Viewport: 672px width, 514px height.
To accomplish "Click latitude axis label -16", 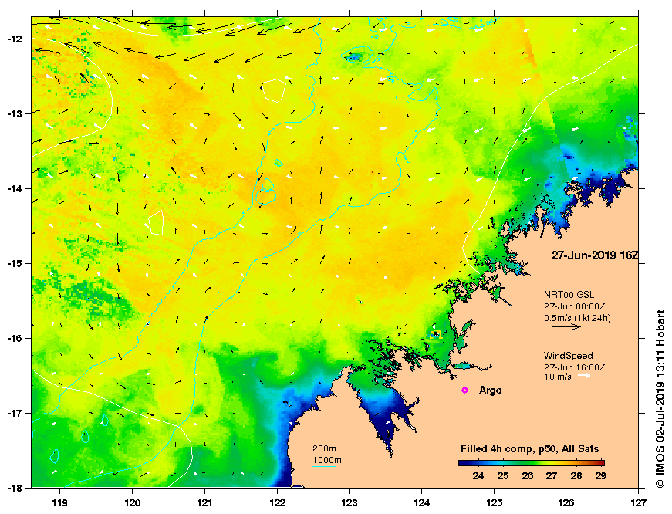I will (x=13, y=338).
